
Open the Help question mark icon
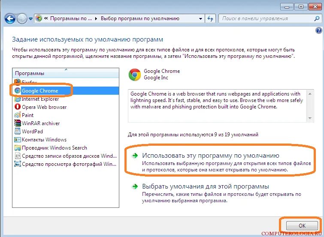click(x=318, y=31)
